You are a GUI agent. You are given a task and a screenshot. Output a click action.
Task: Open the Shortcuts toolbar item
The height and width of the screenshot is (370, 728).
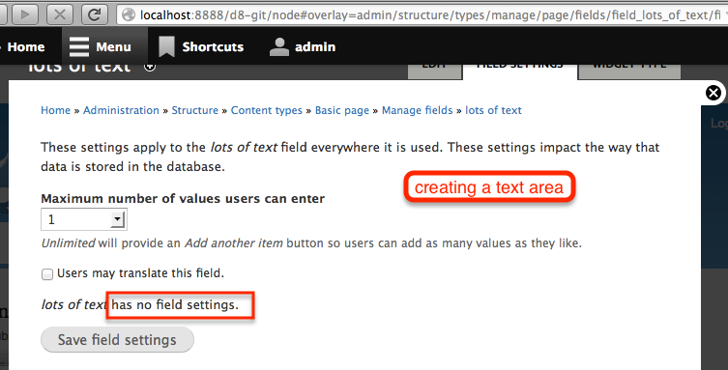[x=201, y=46]
